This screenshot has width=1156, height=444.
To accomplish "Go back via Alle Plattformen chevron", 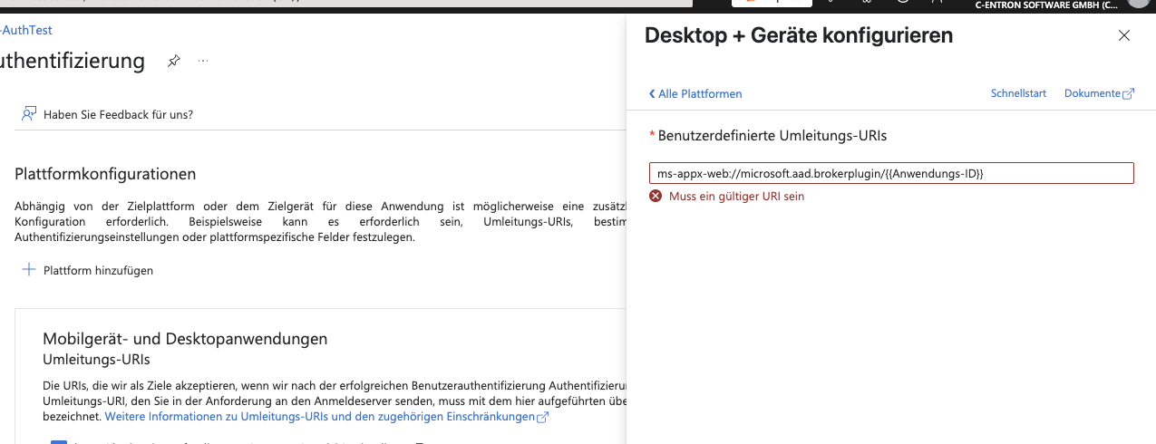I will (652, 94).
